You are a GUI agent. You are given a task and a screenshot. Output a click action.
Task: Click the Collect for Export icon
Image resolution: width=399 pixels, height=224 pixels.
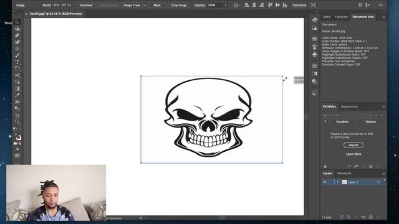[342, 217]
